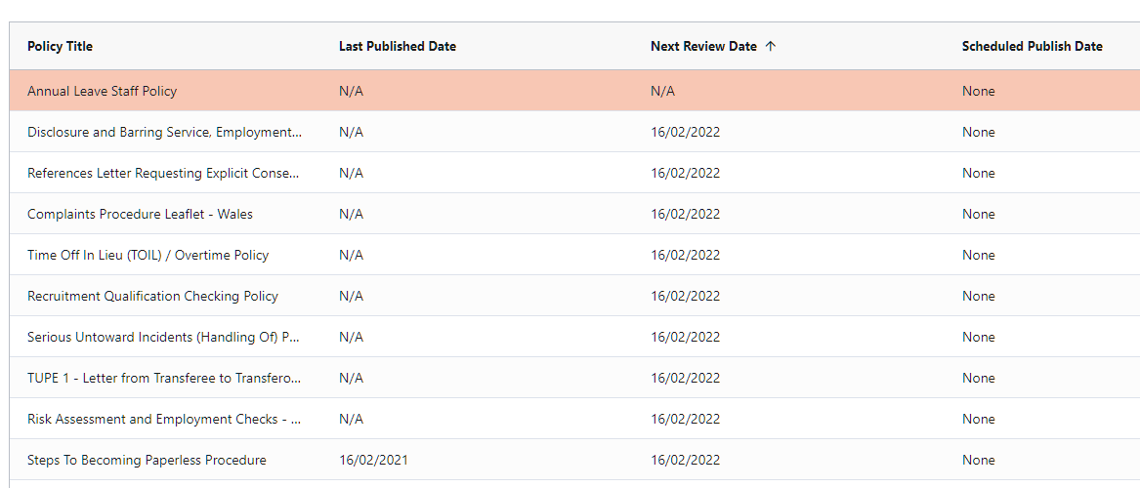Sort by Last Published Date column

pyautogui.click(x=397, y=46)
